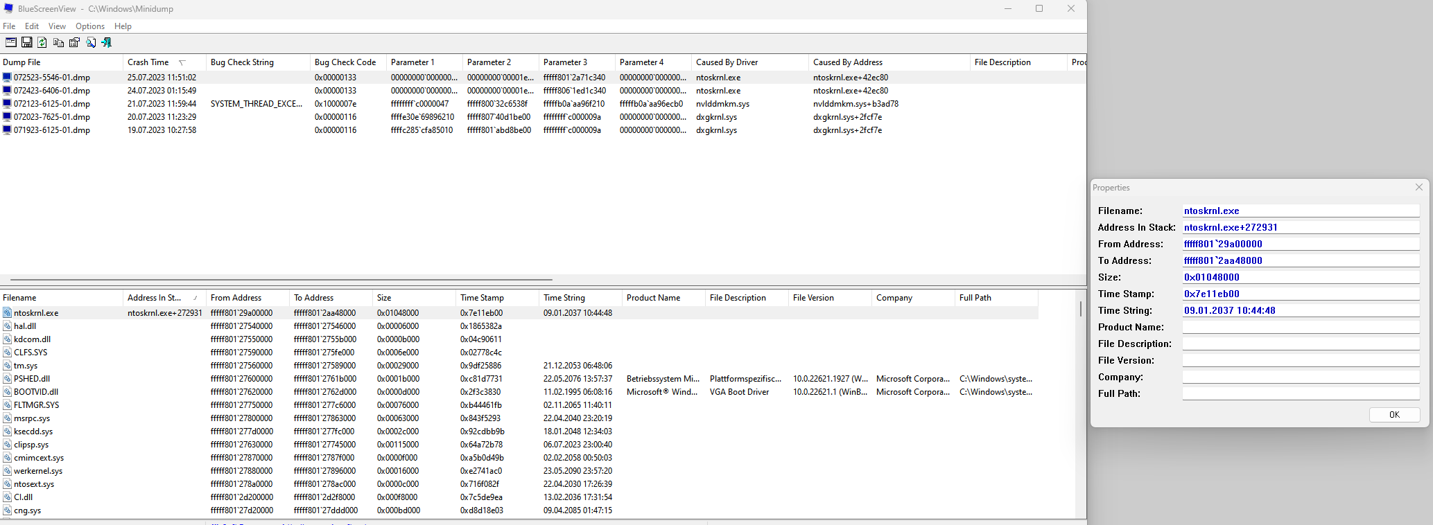This screenshot has width=1433, height=525.
Task: Click the Save Selected Items floppy icon
Action: point(27,42)
